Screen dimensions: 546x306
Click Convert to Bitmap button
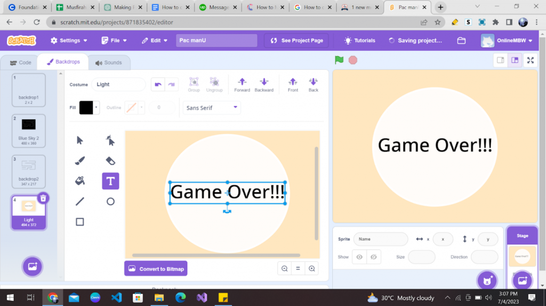156,268
